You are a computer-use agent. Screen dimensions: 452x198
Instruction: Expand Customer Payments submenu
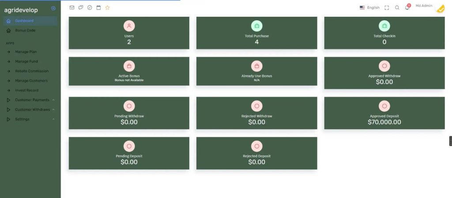[32, 100]
